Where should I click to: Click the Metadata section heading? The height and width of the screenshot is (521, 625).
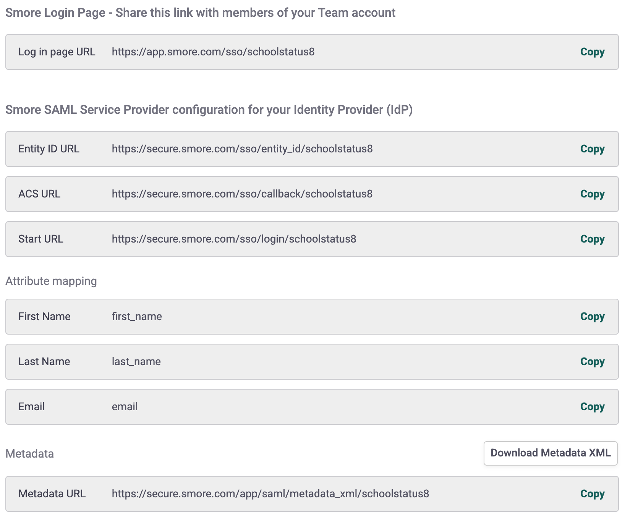point(30,454)
